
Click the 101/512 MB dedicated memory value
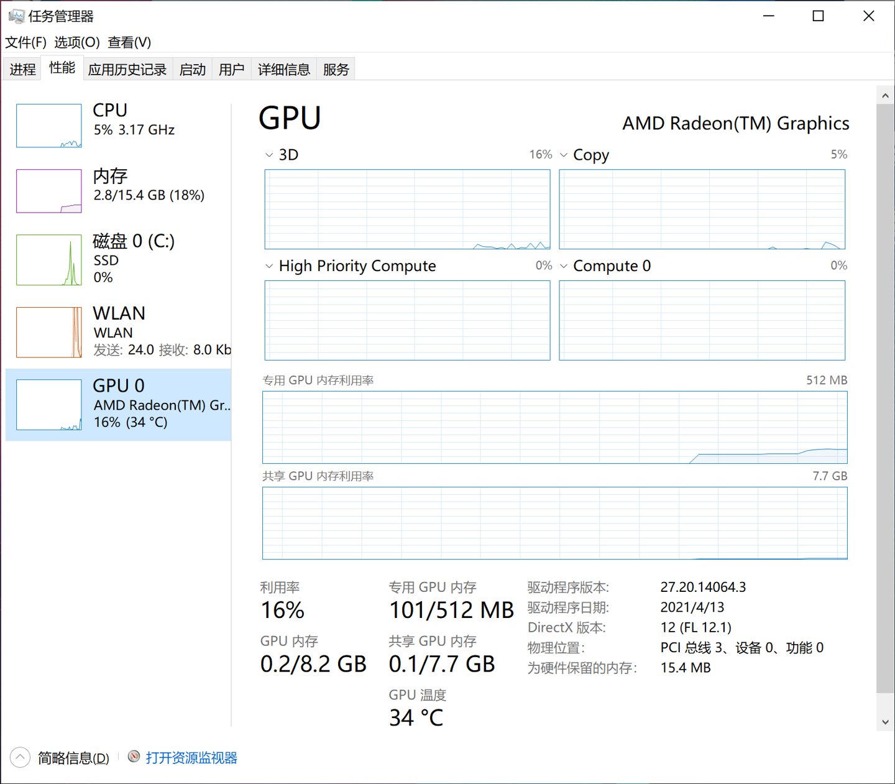coord(451,610)
